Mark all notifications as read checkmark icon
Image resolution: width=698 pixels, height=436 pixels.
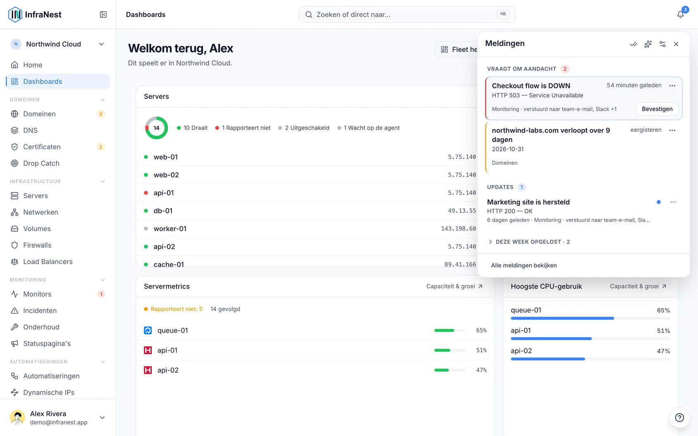[633, 44]
